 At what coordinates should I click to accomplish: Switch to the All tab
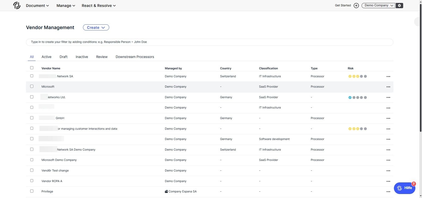click(32, 57)
